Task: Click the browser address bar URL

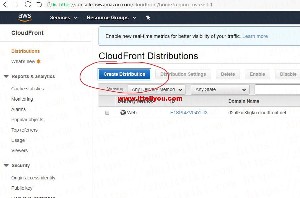Action: pyautogui.click(x=136, y=5)
